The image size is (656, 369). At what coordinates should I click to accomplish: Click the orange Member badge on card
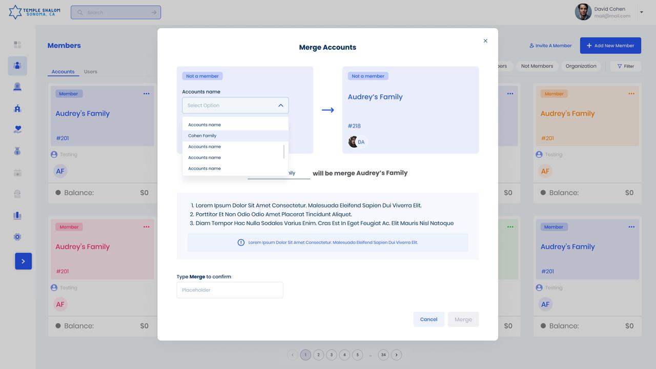pyautogui.click(x=554, y=94)
